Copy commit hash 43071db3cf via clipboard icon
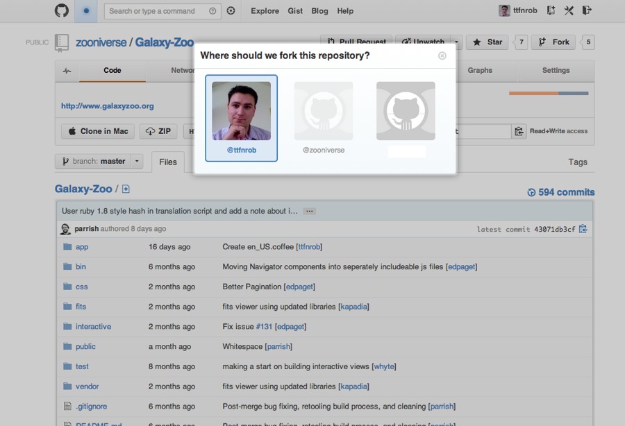625x426 pixels. [x=583, y=228]
